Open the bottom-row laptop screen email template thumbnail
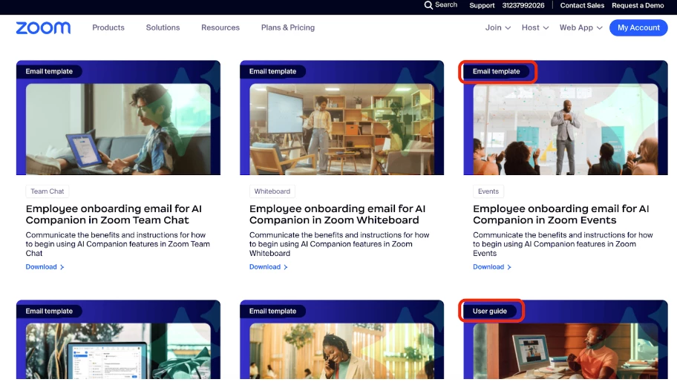 click(x=118, y=352)
